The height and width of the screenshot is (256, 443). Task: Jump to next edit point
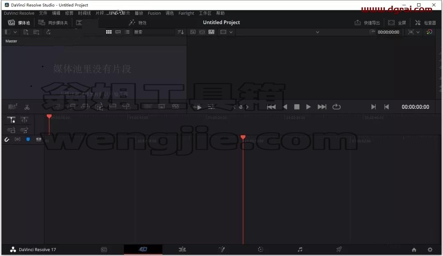pyautogui.click(x=322, y=107)
